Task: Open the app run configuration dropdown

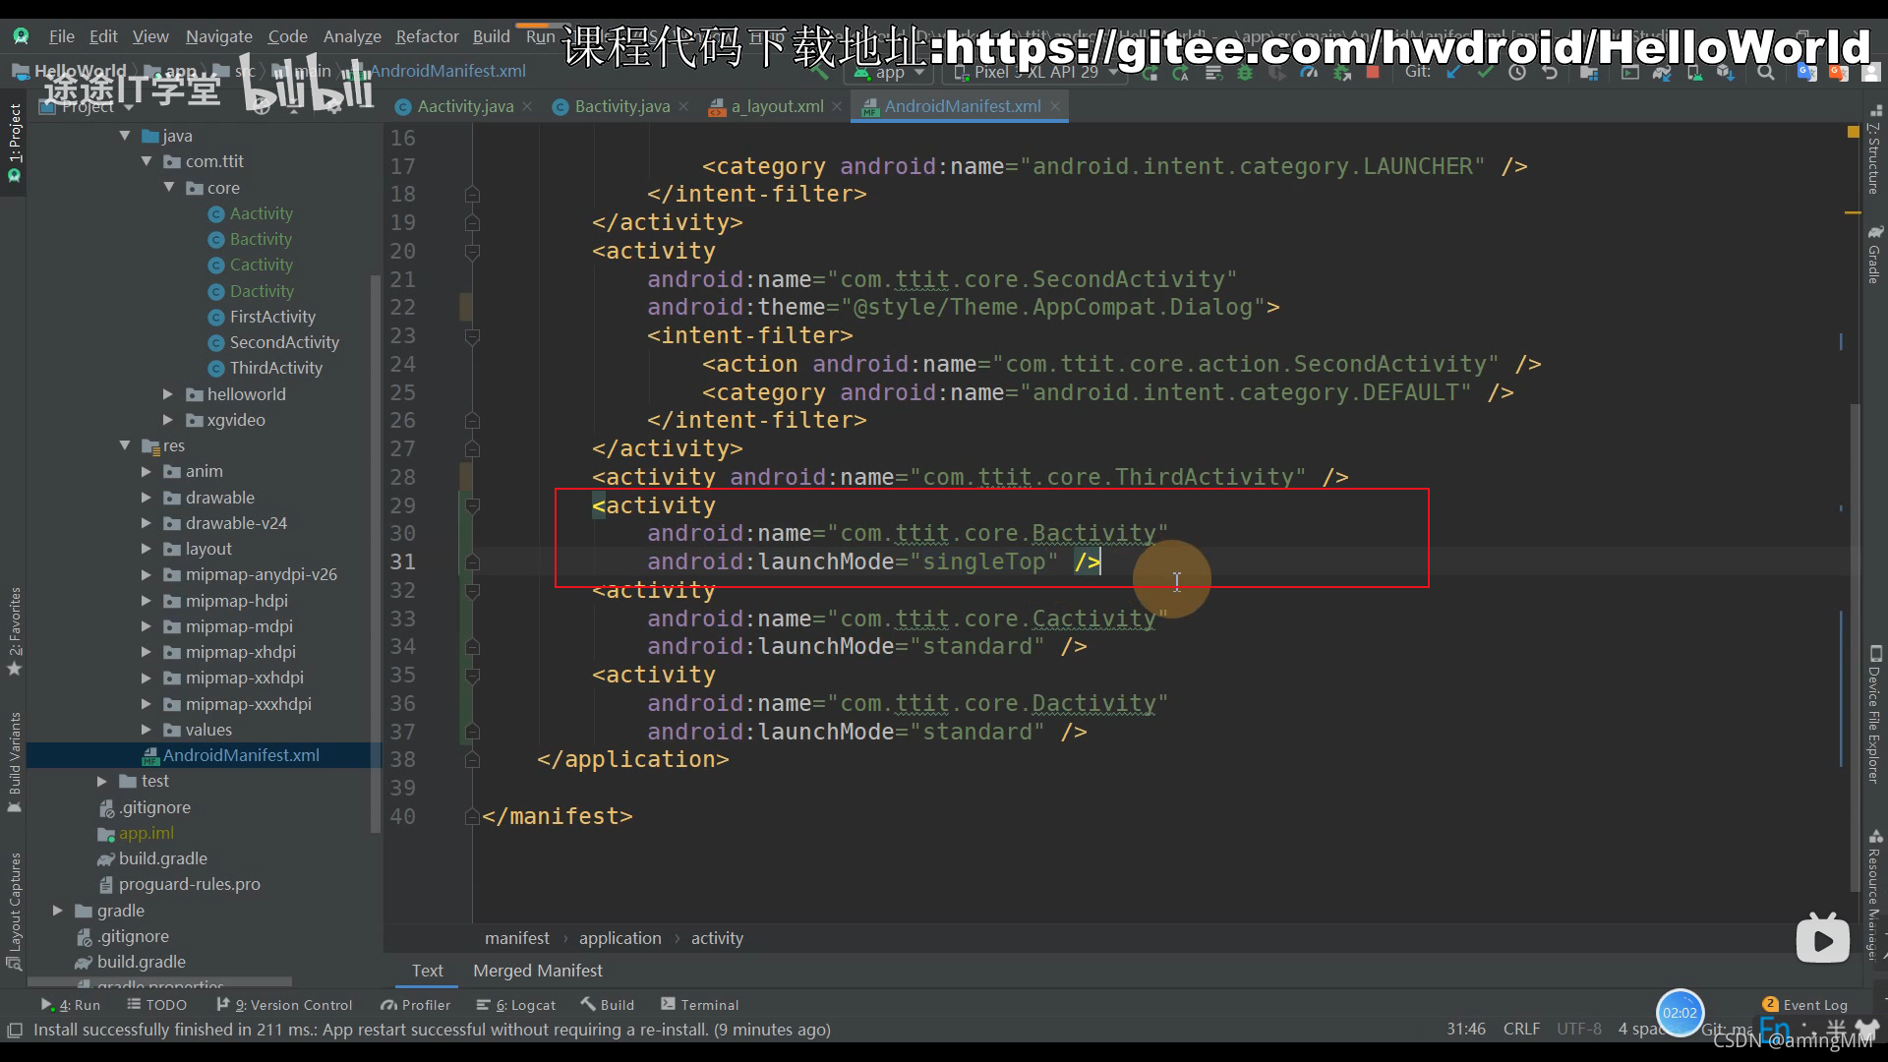Action: pos(889,73)
